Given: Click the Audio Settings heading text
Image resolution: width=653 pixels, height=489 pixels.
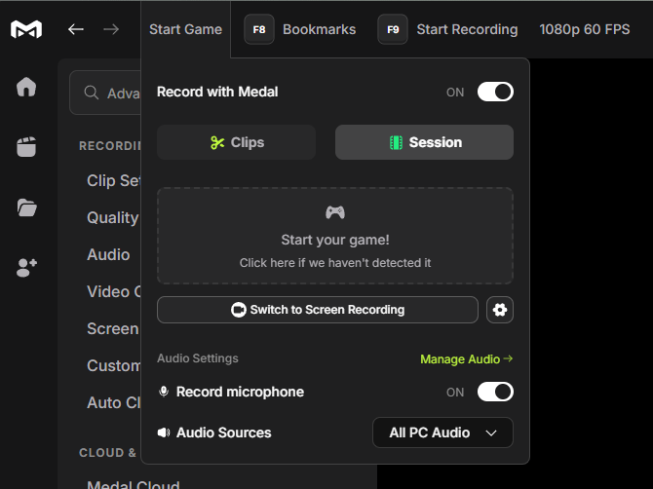Looking at the screenshot, I should tap(198, 358).
